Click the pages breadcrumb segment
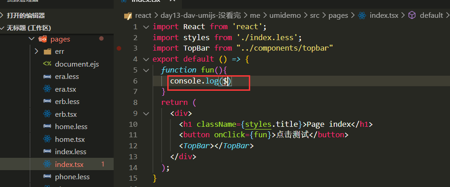The width and height of the screenshot is (450, 187). coord(338,16)
